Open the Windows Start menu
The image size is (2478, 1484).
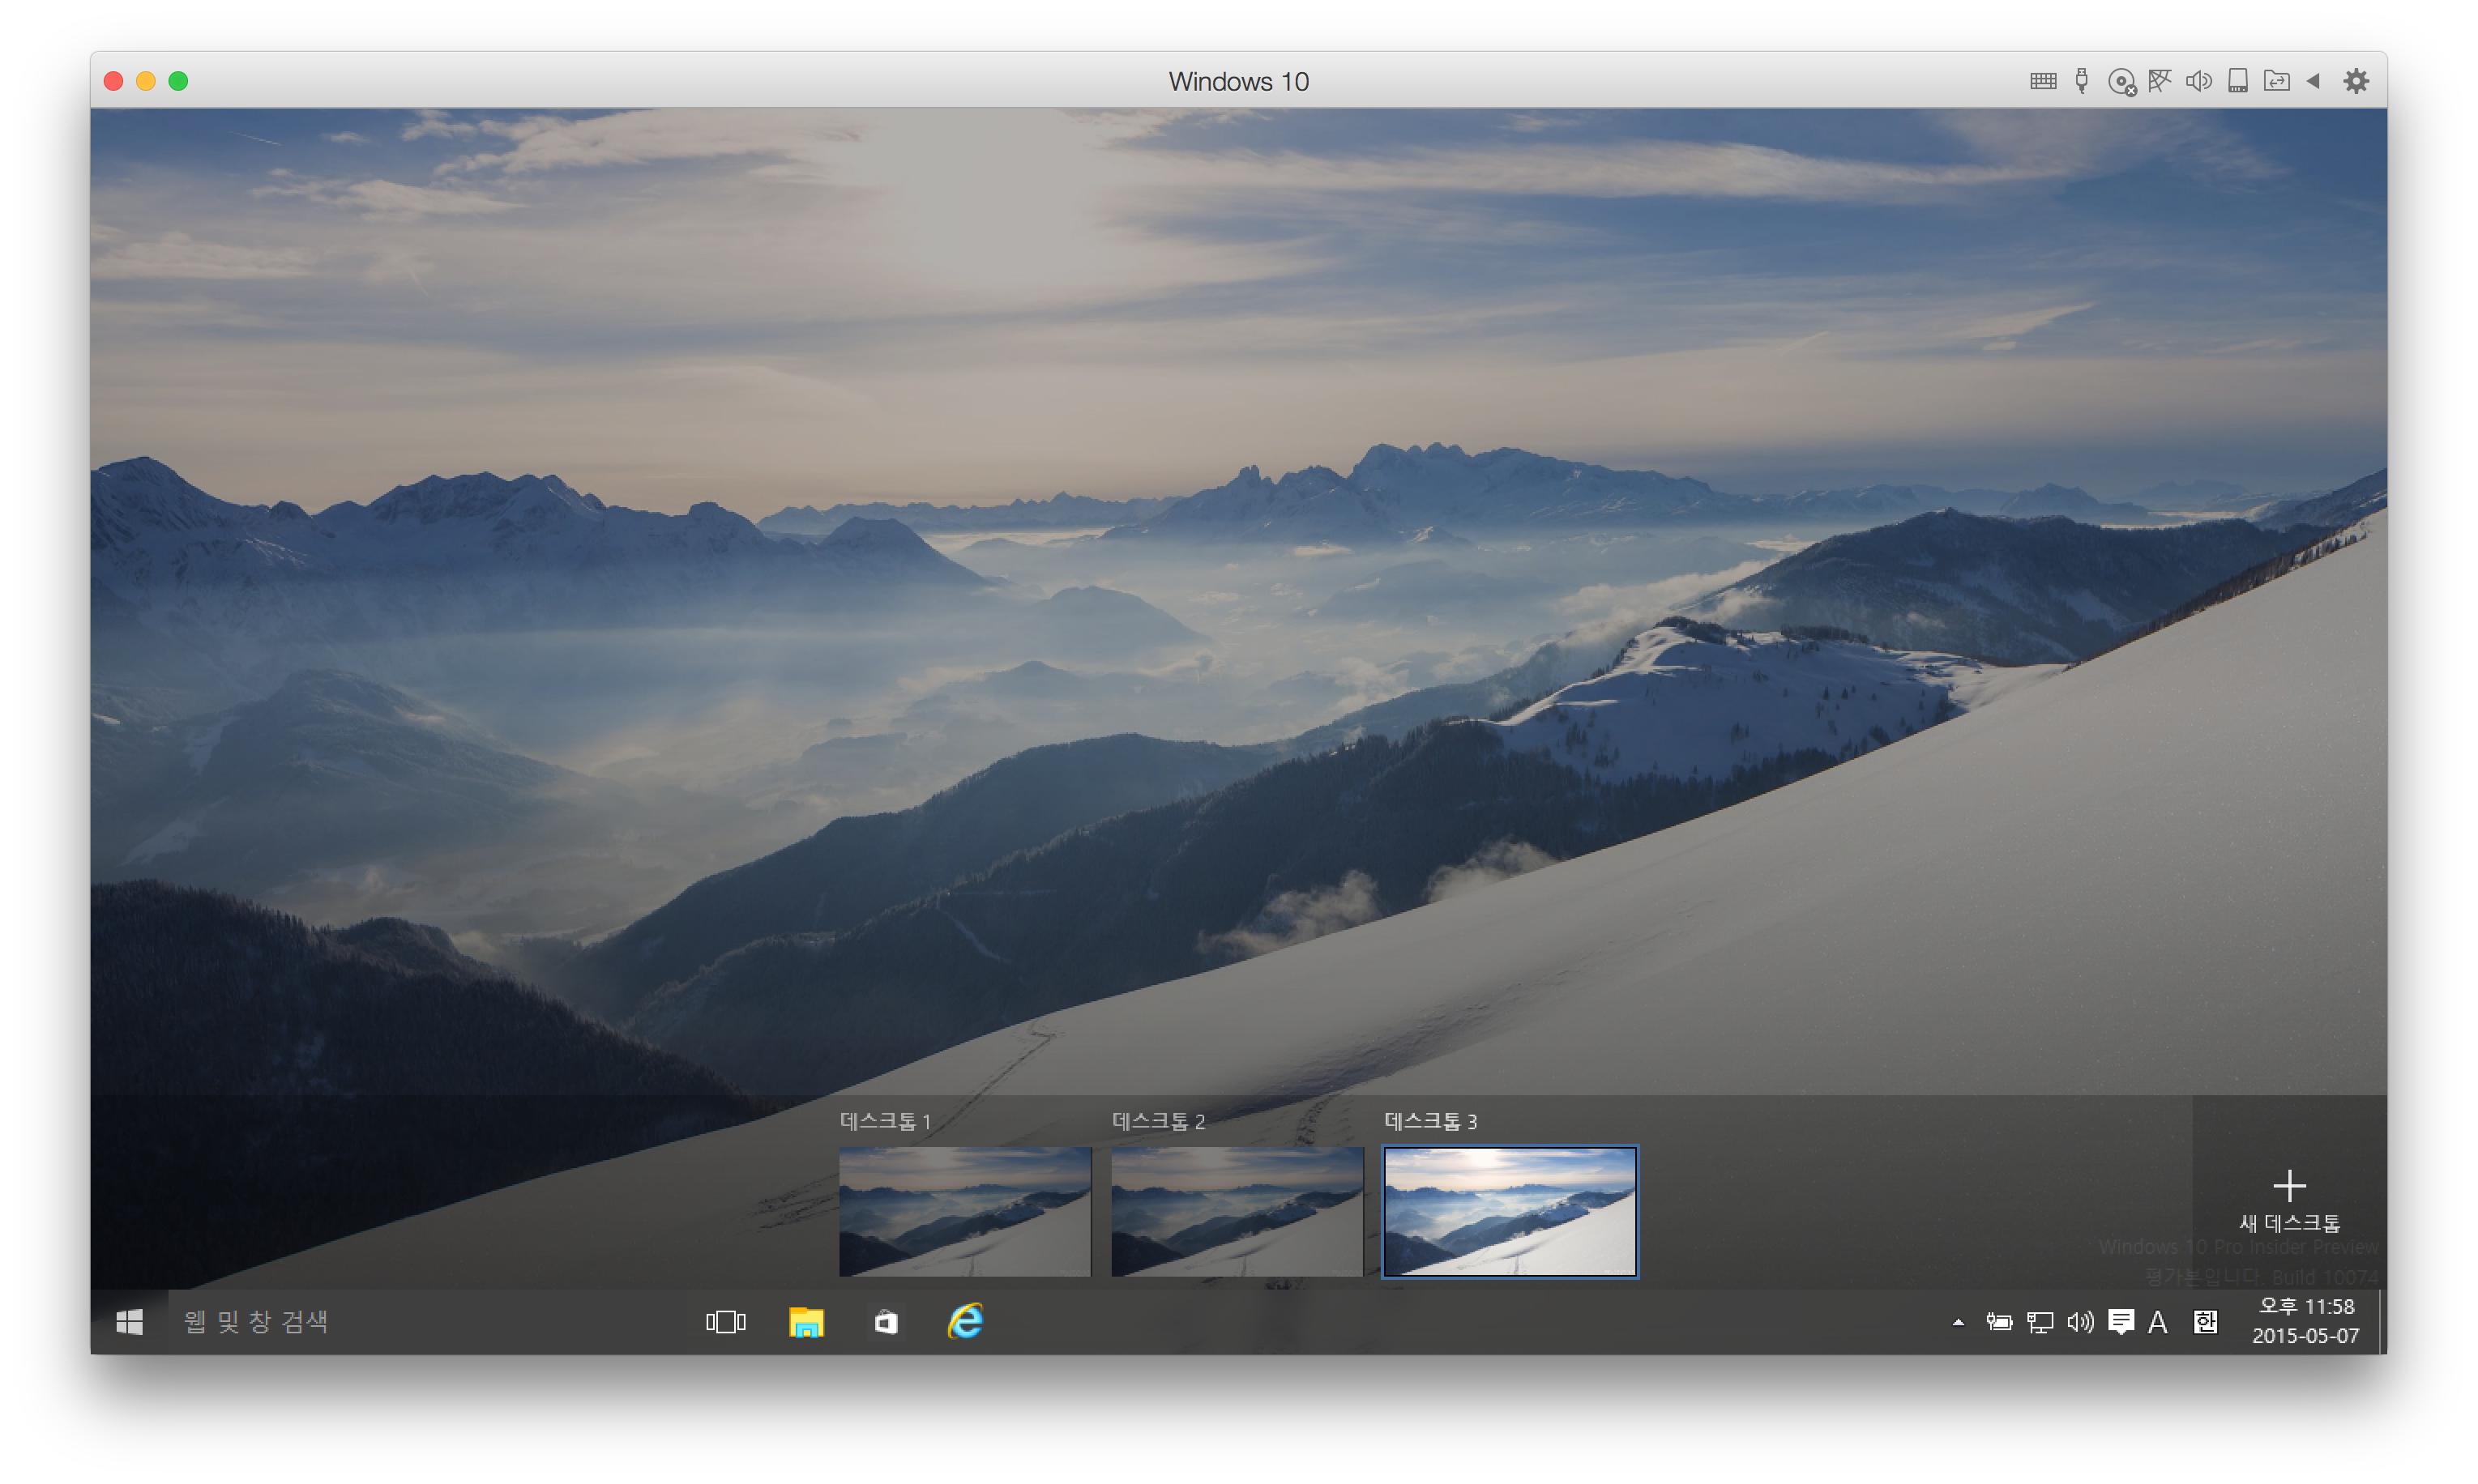[129, 1322]
